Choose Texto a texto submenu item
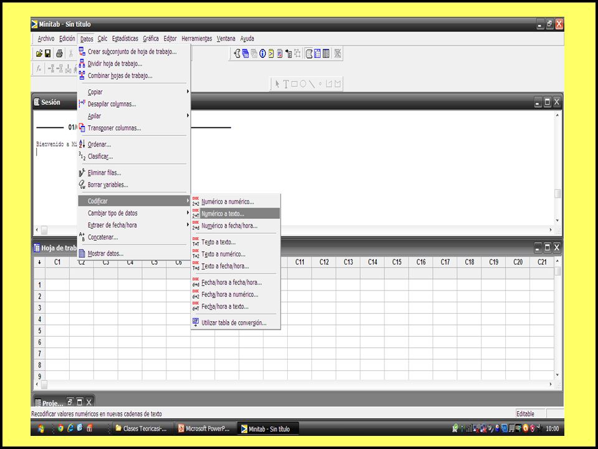This screenshot has height=449, width=598. click(x=235, y=242)
